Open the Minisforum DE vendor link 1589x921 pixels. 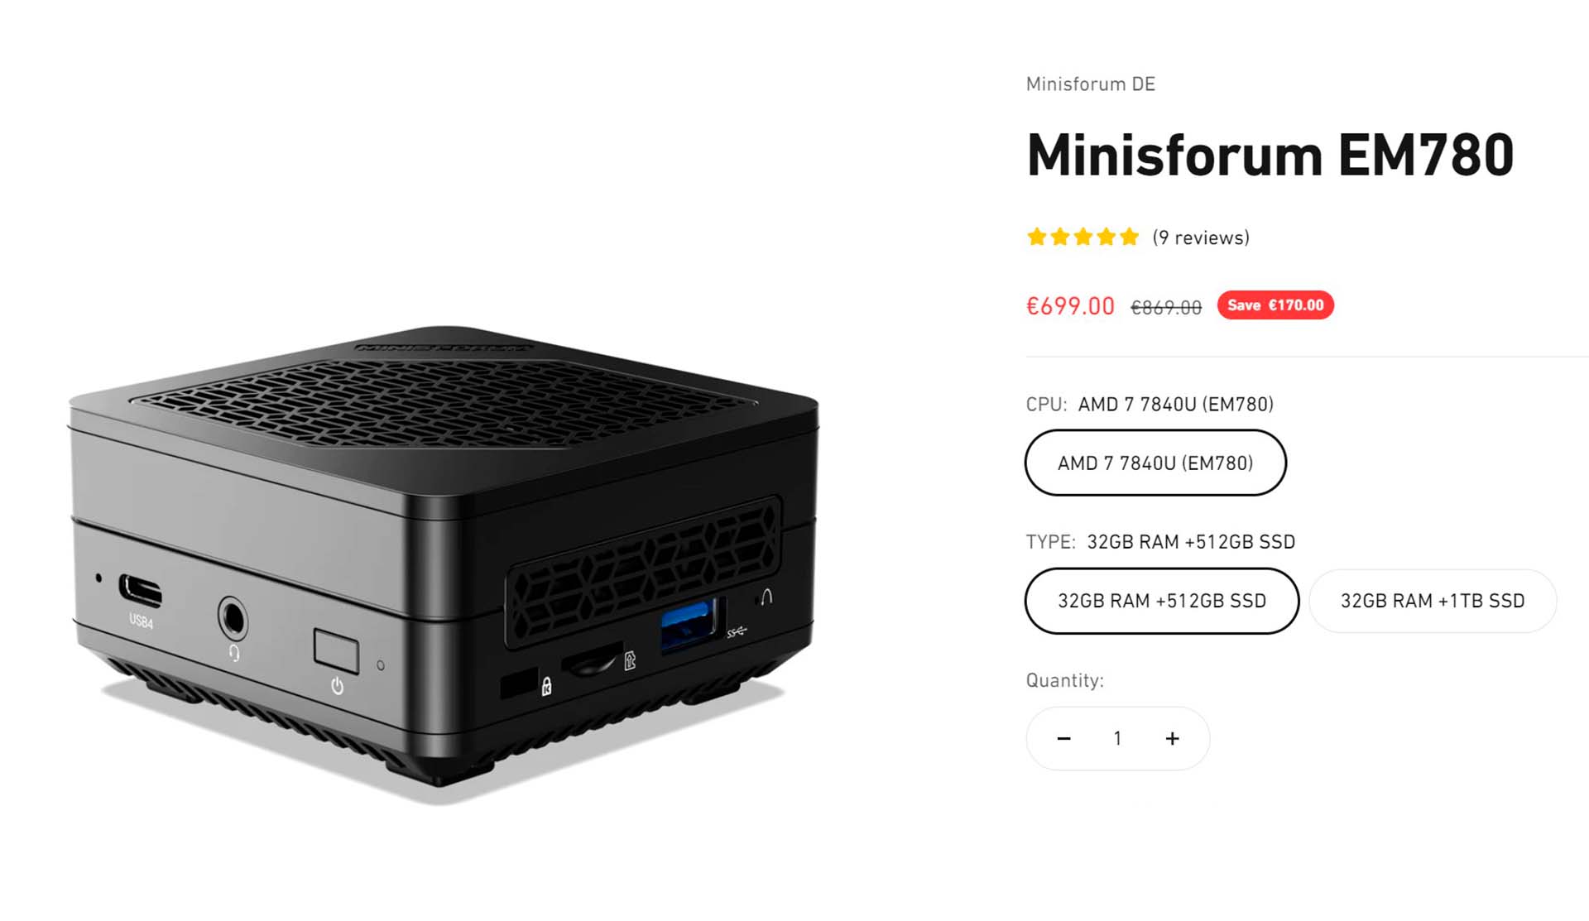[1090, 84]
